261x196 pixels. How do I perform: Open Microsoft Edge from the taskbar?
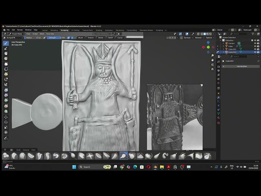click(x=135, y=167)
